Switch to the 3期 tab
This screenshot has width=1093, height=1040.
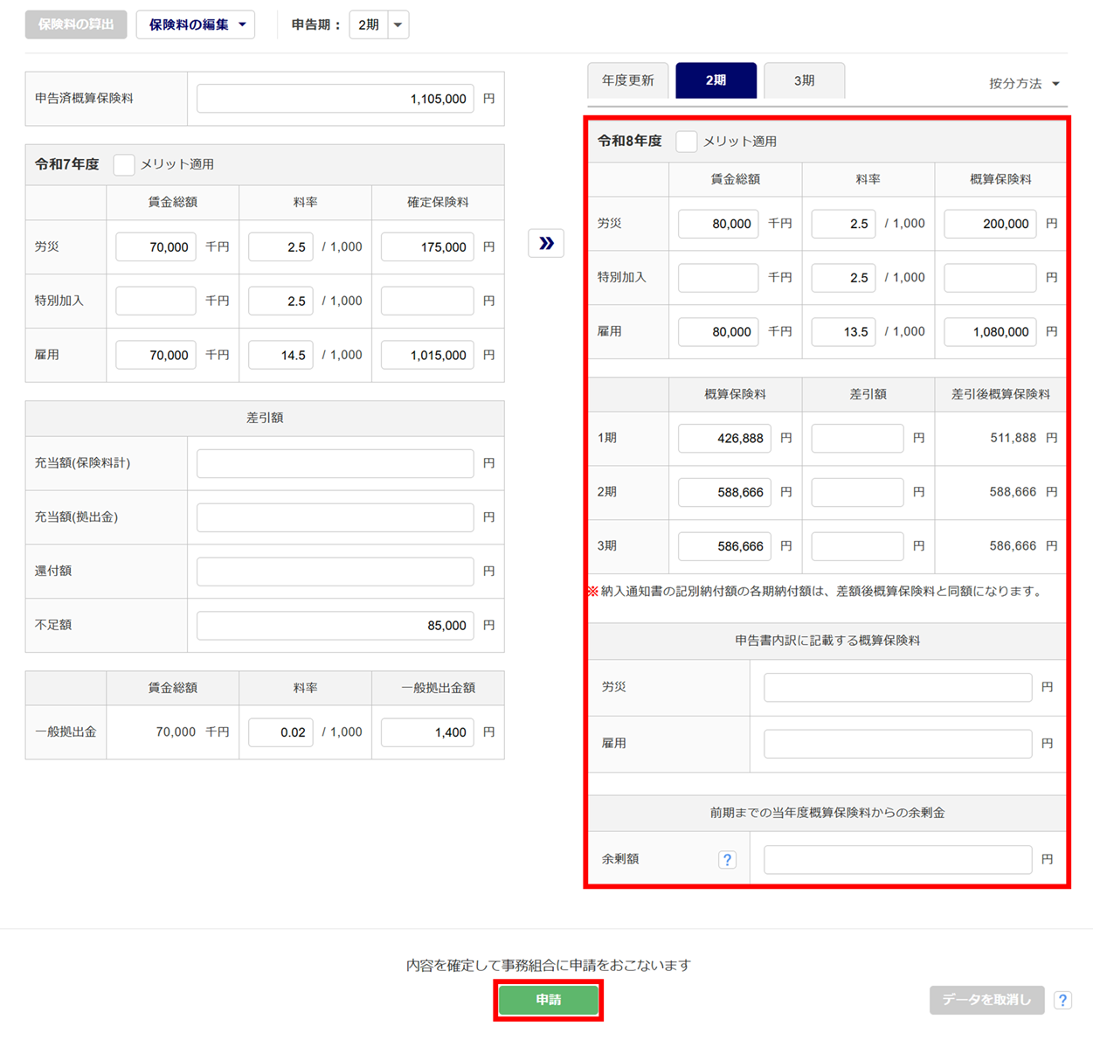[x=805, y=80]
